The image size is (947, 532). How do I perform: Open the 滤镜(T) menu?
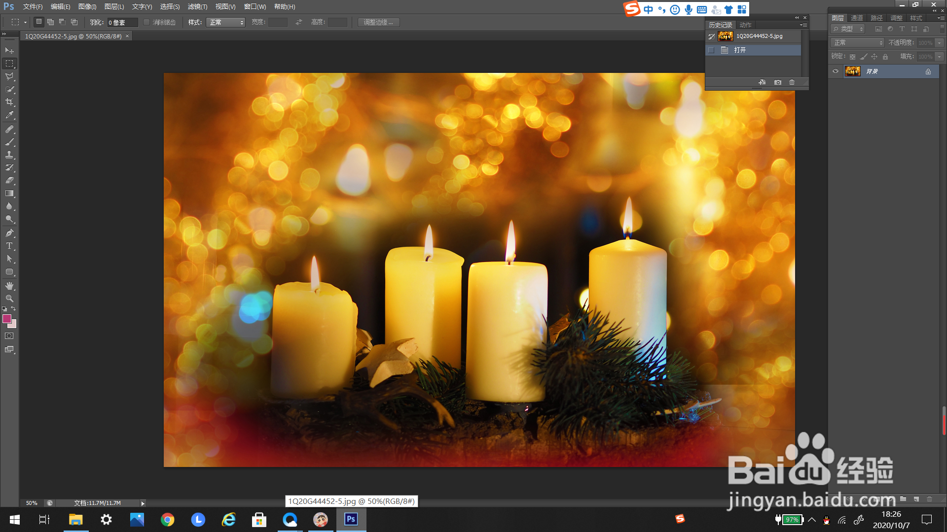(197, 6)
